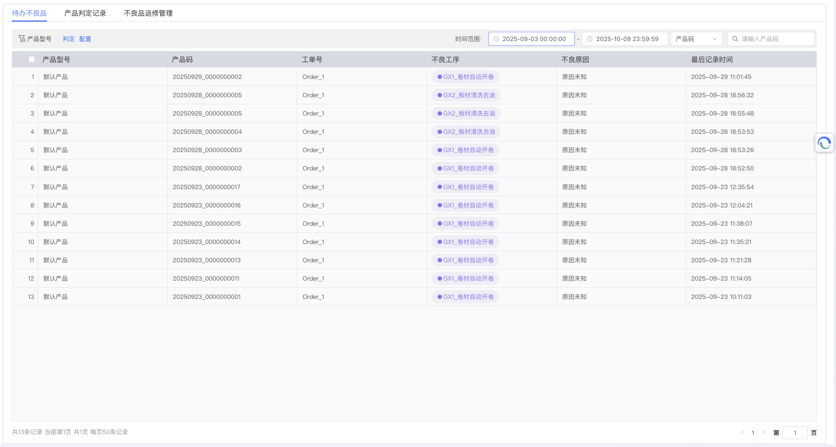Open the 产品码 search type dropdown
Viewport: 836px width, 447px height.
[x=696, y=39]
